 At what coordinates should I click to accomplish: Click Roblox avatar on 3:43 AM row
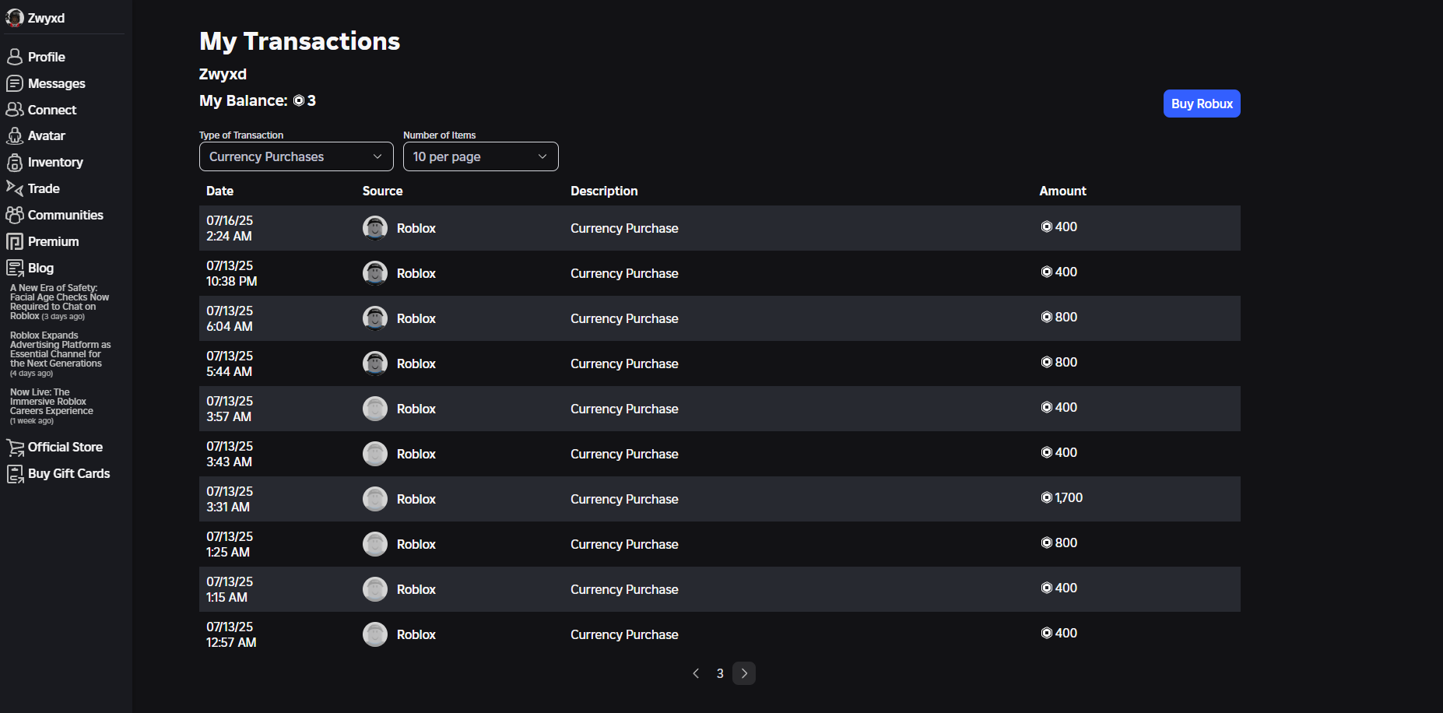[x=375, y=454]
